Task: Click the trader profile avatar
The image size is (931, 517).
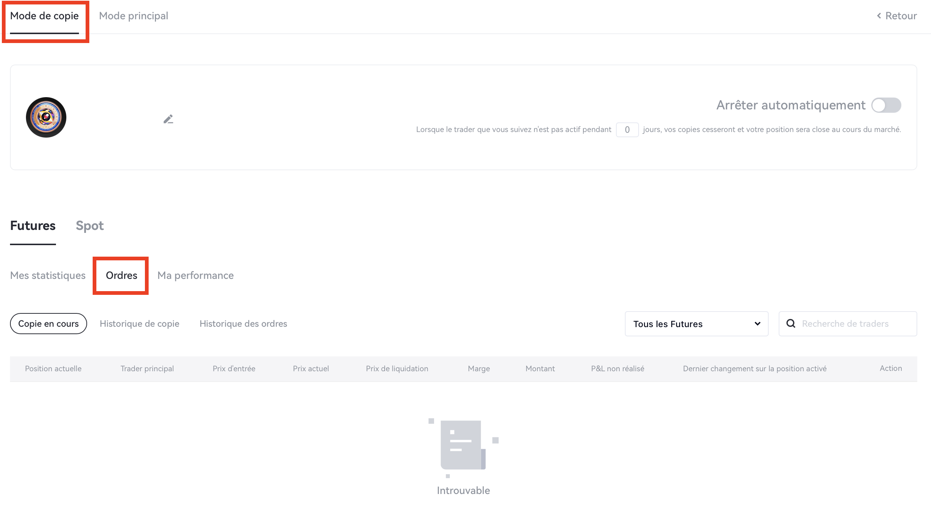Action: tap(46, 117)
